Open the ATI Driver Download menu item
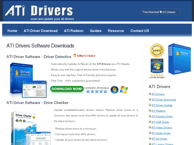194x145 pixels. pyautogui.click(x=41, y=31)
